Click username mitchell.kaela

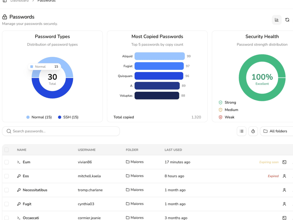(89, 176)
